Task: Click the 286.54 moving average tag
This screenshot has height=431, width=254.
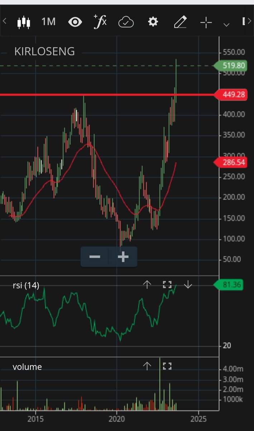Action: coord(230,162)
